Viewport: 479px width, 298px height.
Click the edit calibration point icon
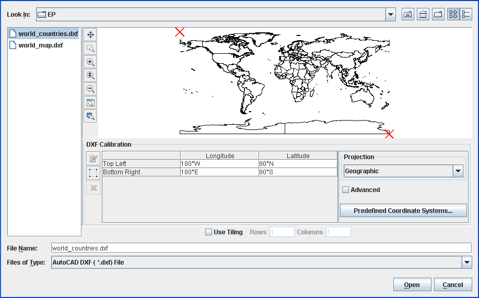[x=94, y=159]
